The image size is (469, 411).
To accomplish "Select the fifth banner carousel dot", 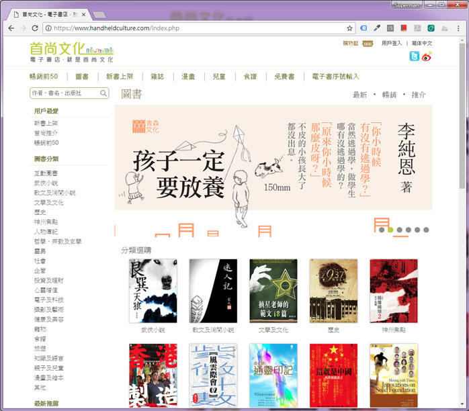I will coord(417,230).
